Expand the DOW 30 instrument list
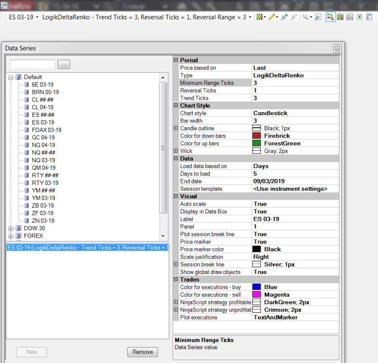 pyautogui.click(x=11, y=228)
